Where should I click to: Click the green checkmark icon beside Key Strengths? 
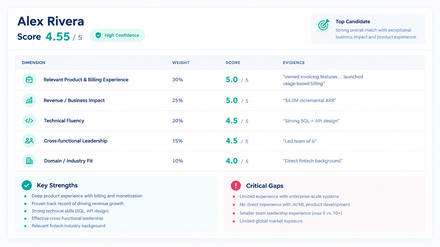(x=27, y=185)
